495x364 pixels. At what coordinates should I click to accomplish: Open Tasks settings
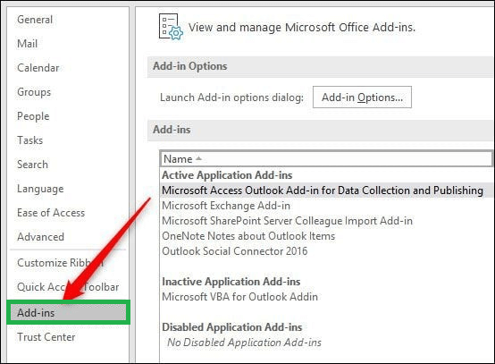30,140
